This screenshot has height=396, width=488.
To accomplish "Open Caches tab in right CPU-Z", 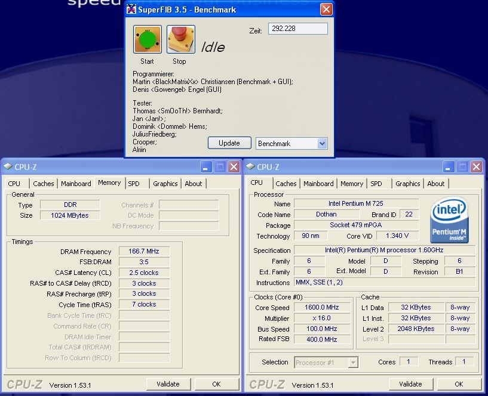I will tap(286, 184).
